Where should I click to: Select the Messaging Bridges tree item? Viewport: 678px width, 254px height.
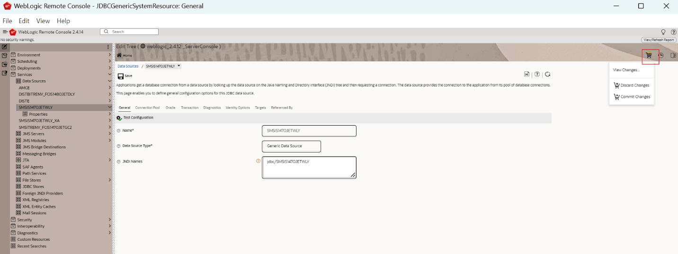pos(39,154)
